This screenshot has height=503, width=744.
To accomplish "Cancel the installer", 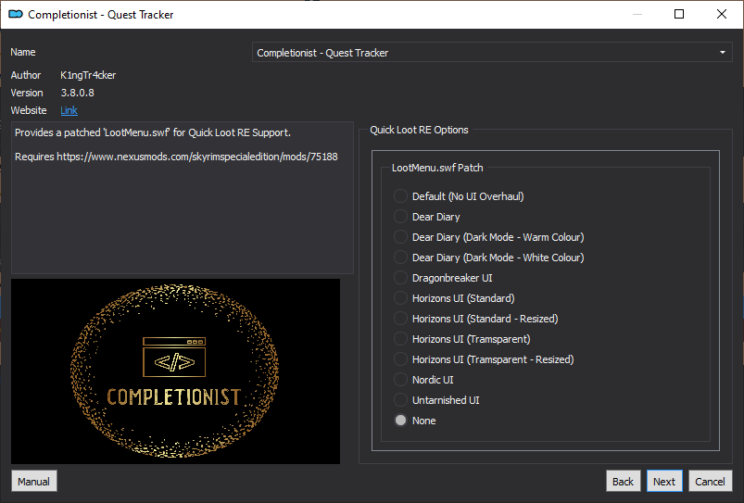I will pos(710,481).
